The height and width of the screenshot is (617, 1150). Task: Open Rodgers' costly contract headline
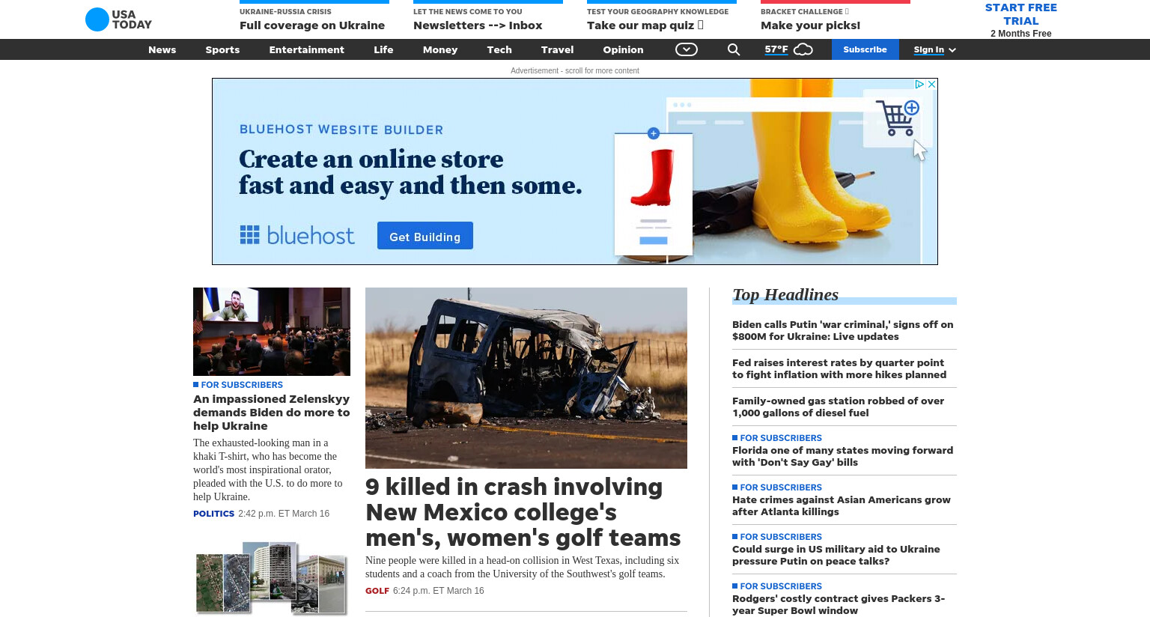pos(839,604)
